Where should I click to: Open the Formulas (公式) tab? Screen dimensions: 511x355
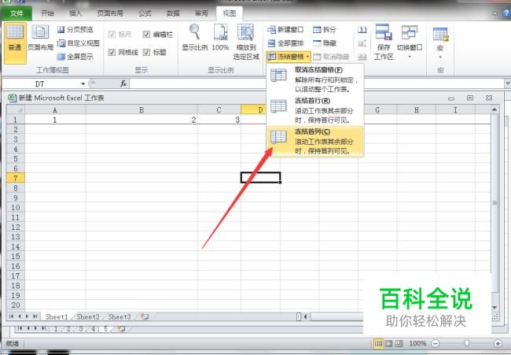[x=145, y=13]
